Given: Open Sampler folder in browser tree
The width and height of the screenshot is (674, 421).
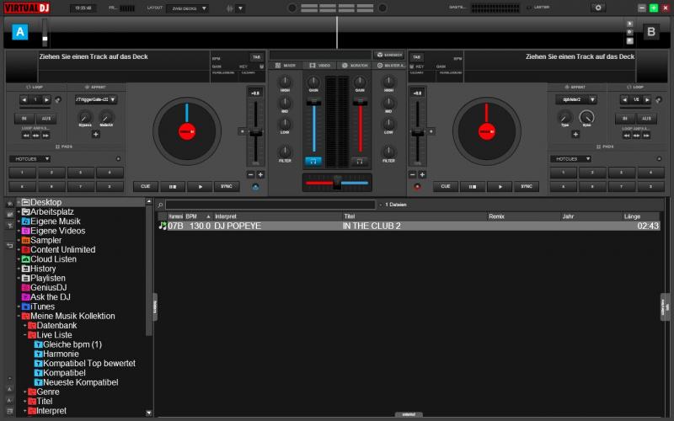Looking at the screenshot, I should (46, 240).
